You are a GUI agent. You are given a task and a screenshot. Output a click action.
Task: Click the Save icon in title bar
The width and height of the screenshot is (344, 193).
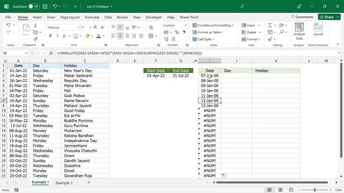[45, 6]
